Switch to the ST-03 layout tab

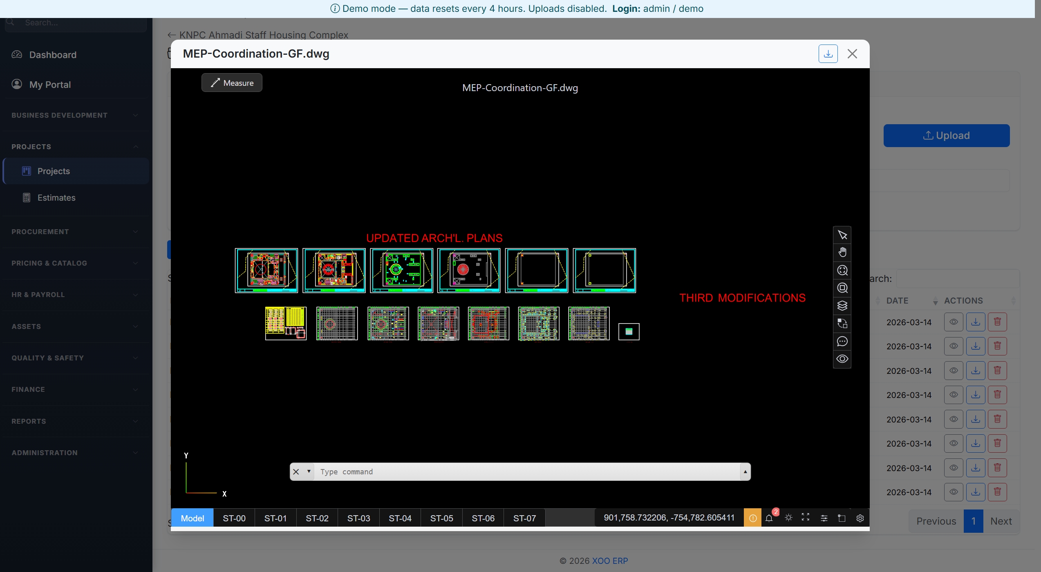click(358, 518)
